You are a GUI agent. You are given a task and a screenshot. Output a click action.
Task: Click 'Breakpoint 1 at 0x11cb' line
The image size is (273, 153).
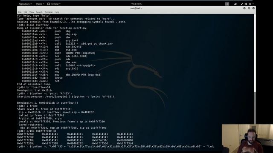tap(34, 91)
